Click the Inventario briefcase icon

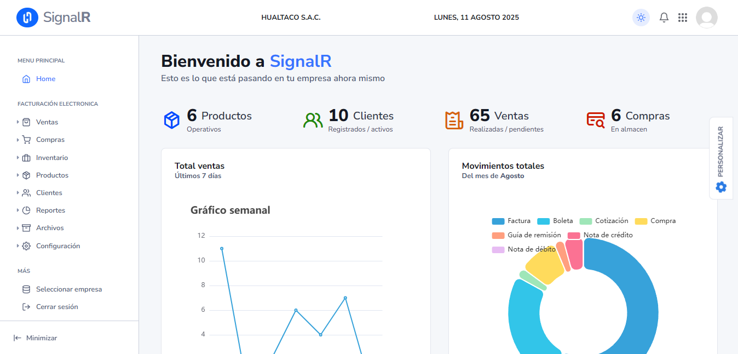(26, 158)
